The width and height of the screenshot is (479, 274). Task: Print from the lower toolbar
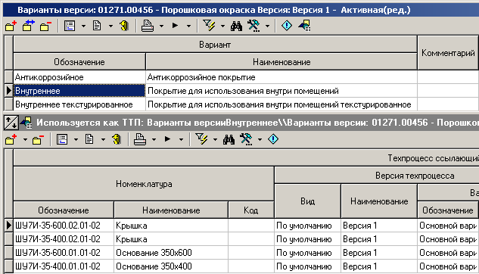140,139
